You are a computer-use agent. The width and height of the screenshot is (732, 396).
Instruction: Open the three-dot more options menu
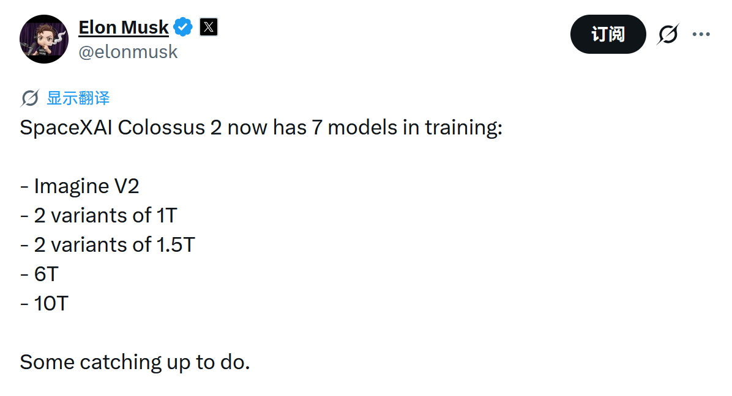click(x=701, y=34)
